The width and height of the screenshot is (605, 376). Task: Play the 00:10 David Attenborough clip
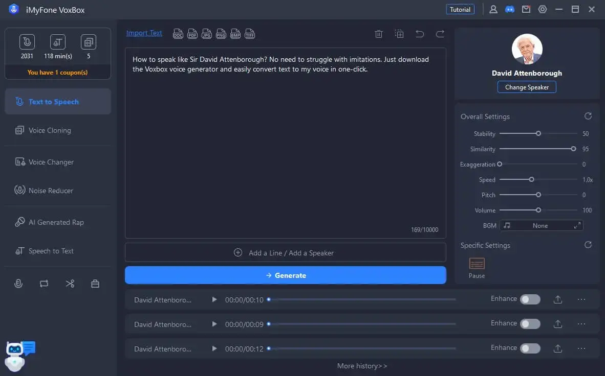214,299
